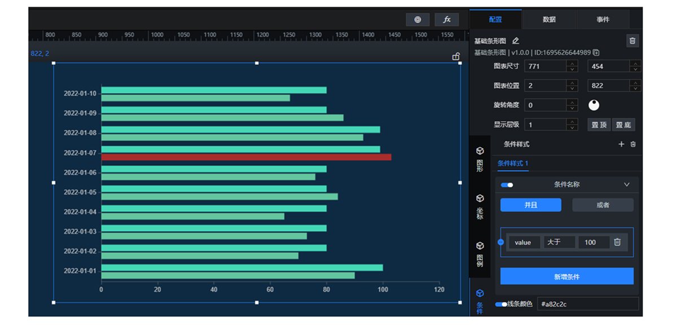Click the 新增条件 button
The height and width of the screenshot is (326, 677).
(x=566, y=276)
